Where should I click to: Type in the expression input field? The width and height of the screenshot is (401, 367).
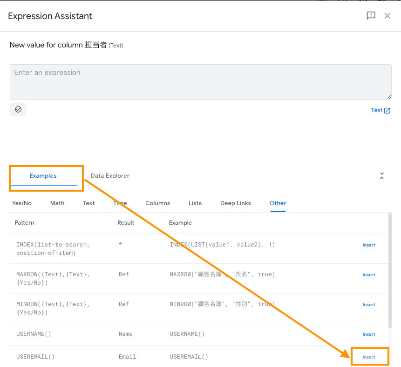tap(200, 81)
